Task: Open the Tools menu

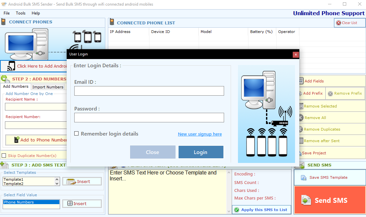Action: [20, 13]
